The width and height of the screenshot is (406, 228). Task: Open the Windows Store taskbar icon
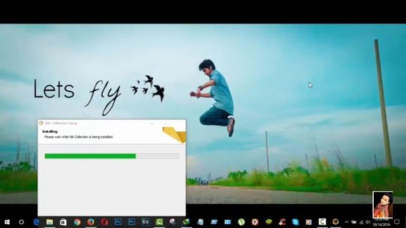click(63, 222)
